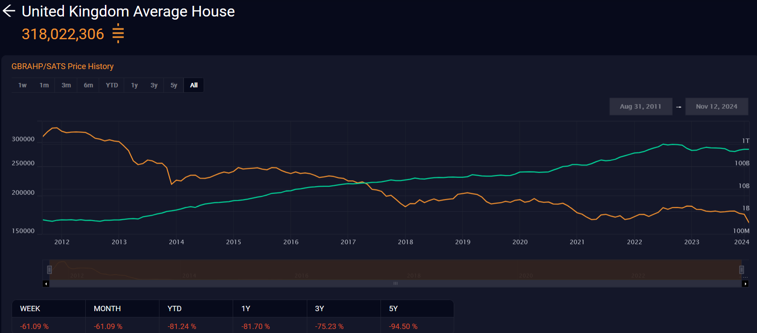Image resolution: width=757 pixels, height=333 pixels.
Task: Select the All time range
Action: (x=194, y=85)
